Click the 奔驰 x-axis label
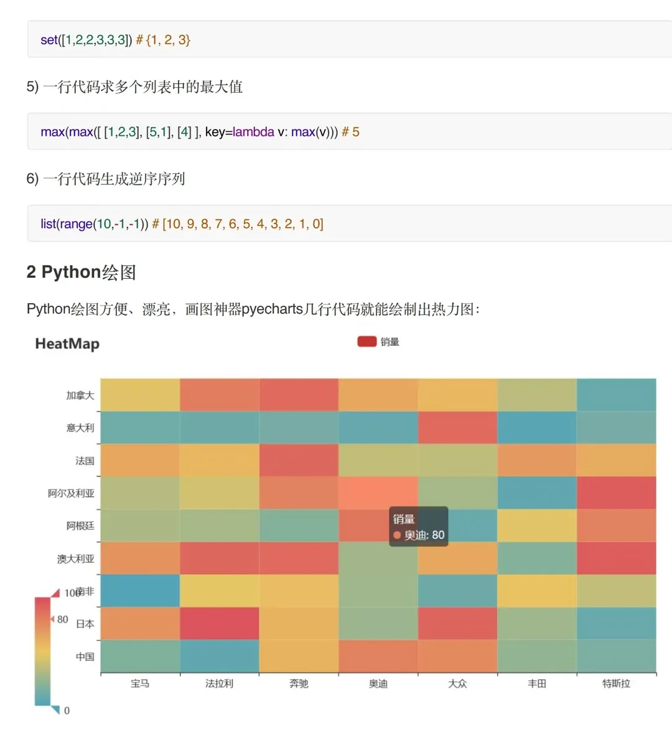The height and width of the screenshot is (734, 672). (x=299, y=684)
